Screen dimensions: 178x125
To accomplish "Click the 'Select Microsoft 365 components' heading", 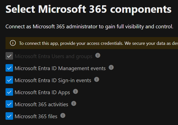I will 88,10.
